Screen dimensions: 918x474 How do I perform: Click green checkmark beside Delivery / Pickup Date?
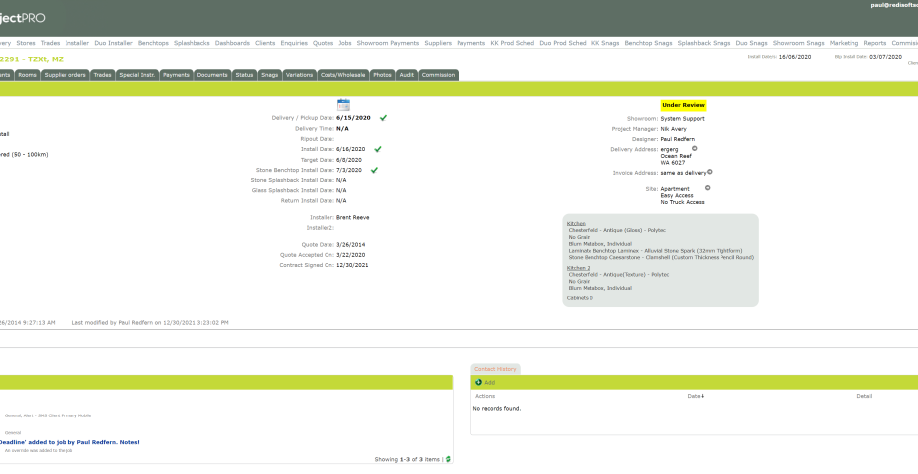pyautogui.click(x=383, y=118)
